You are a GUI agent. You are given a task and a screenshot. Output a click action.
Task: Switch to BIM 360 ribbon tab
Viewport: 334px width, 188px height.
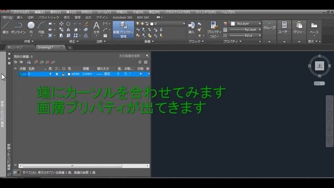tap(143, 17)
